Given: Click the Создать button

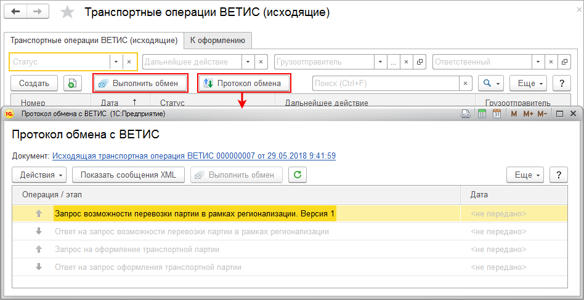Looking at the screenshot, I should 34,83.
